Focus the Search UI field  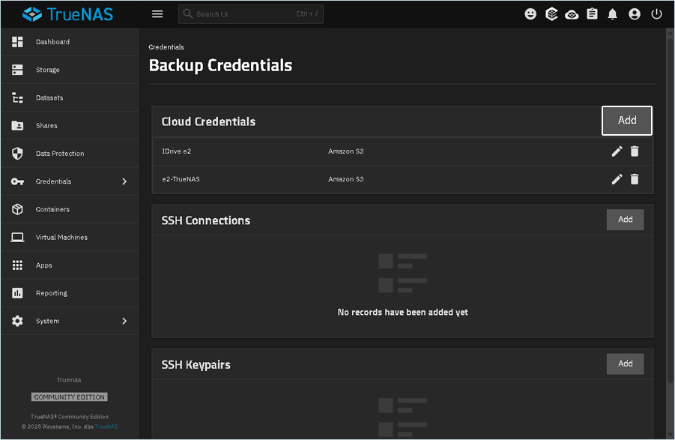[x=250, y=14]
